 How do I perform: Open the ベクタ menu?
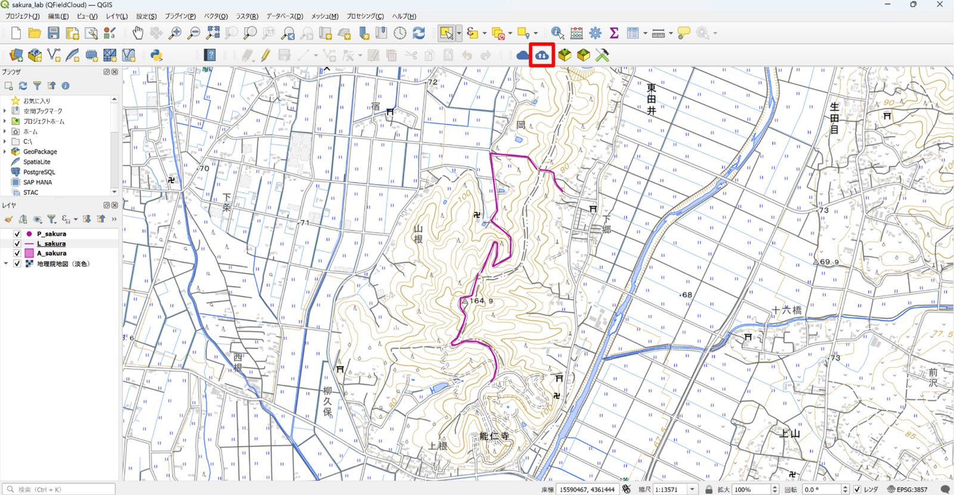point(216,16)
